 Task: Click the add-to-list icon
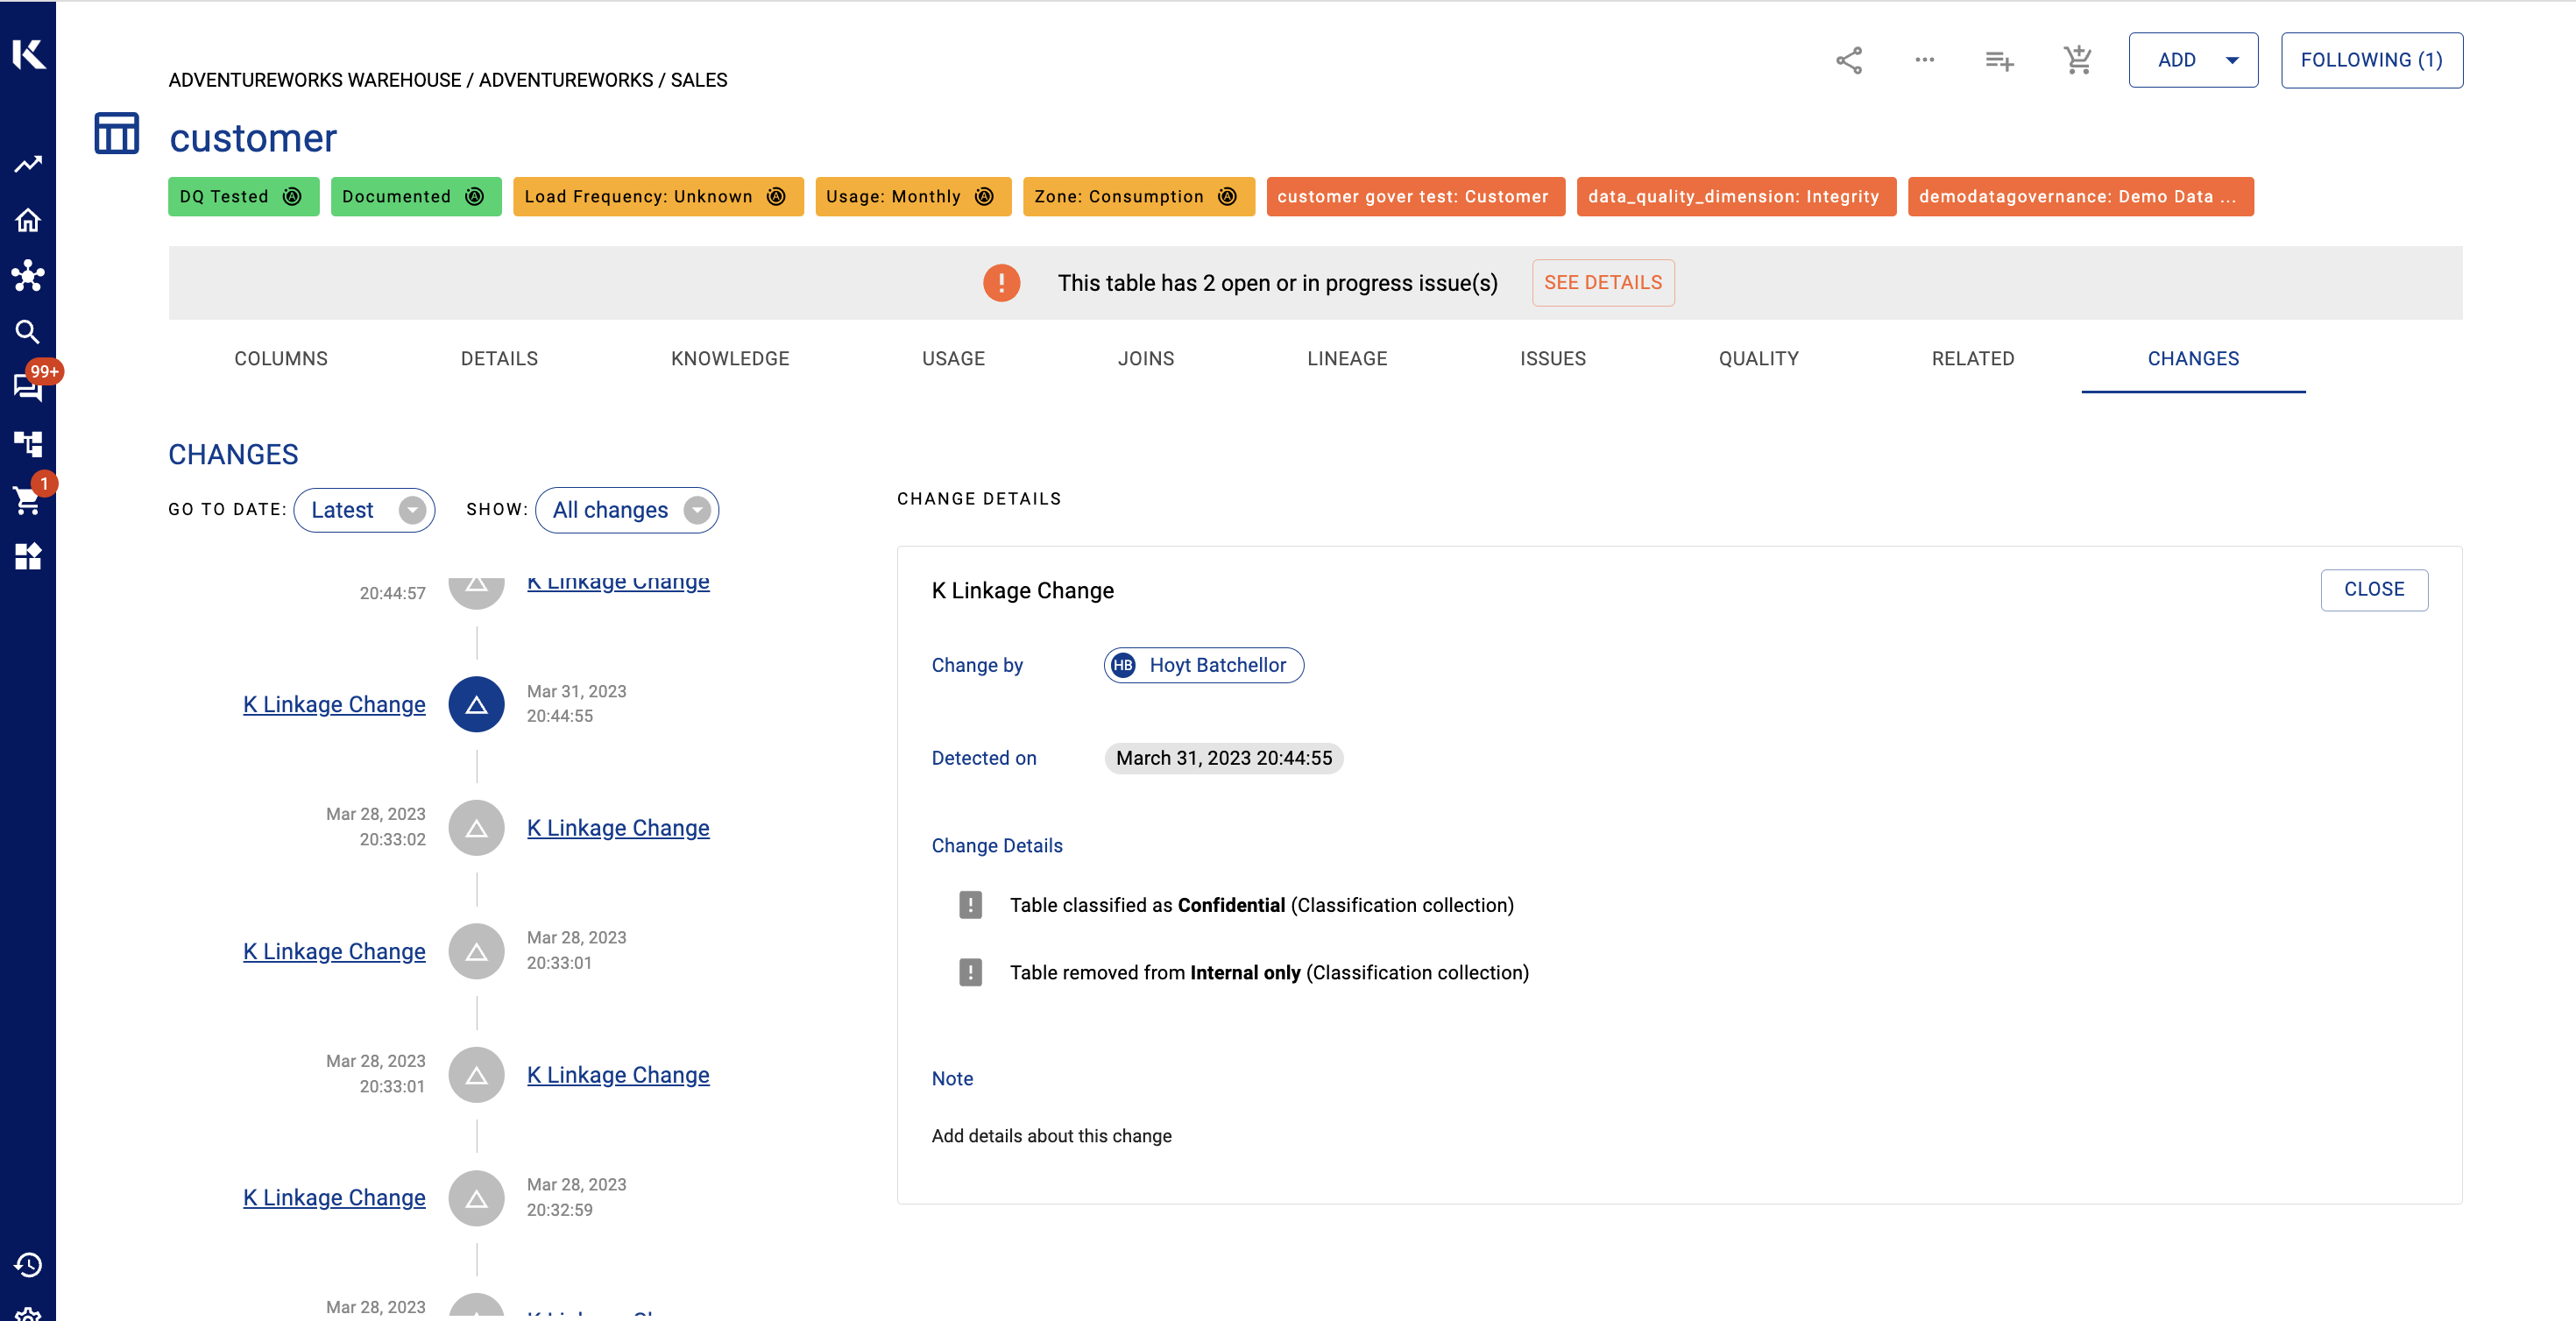[1999, 61]
